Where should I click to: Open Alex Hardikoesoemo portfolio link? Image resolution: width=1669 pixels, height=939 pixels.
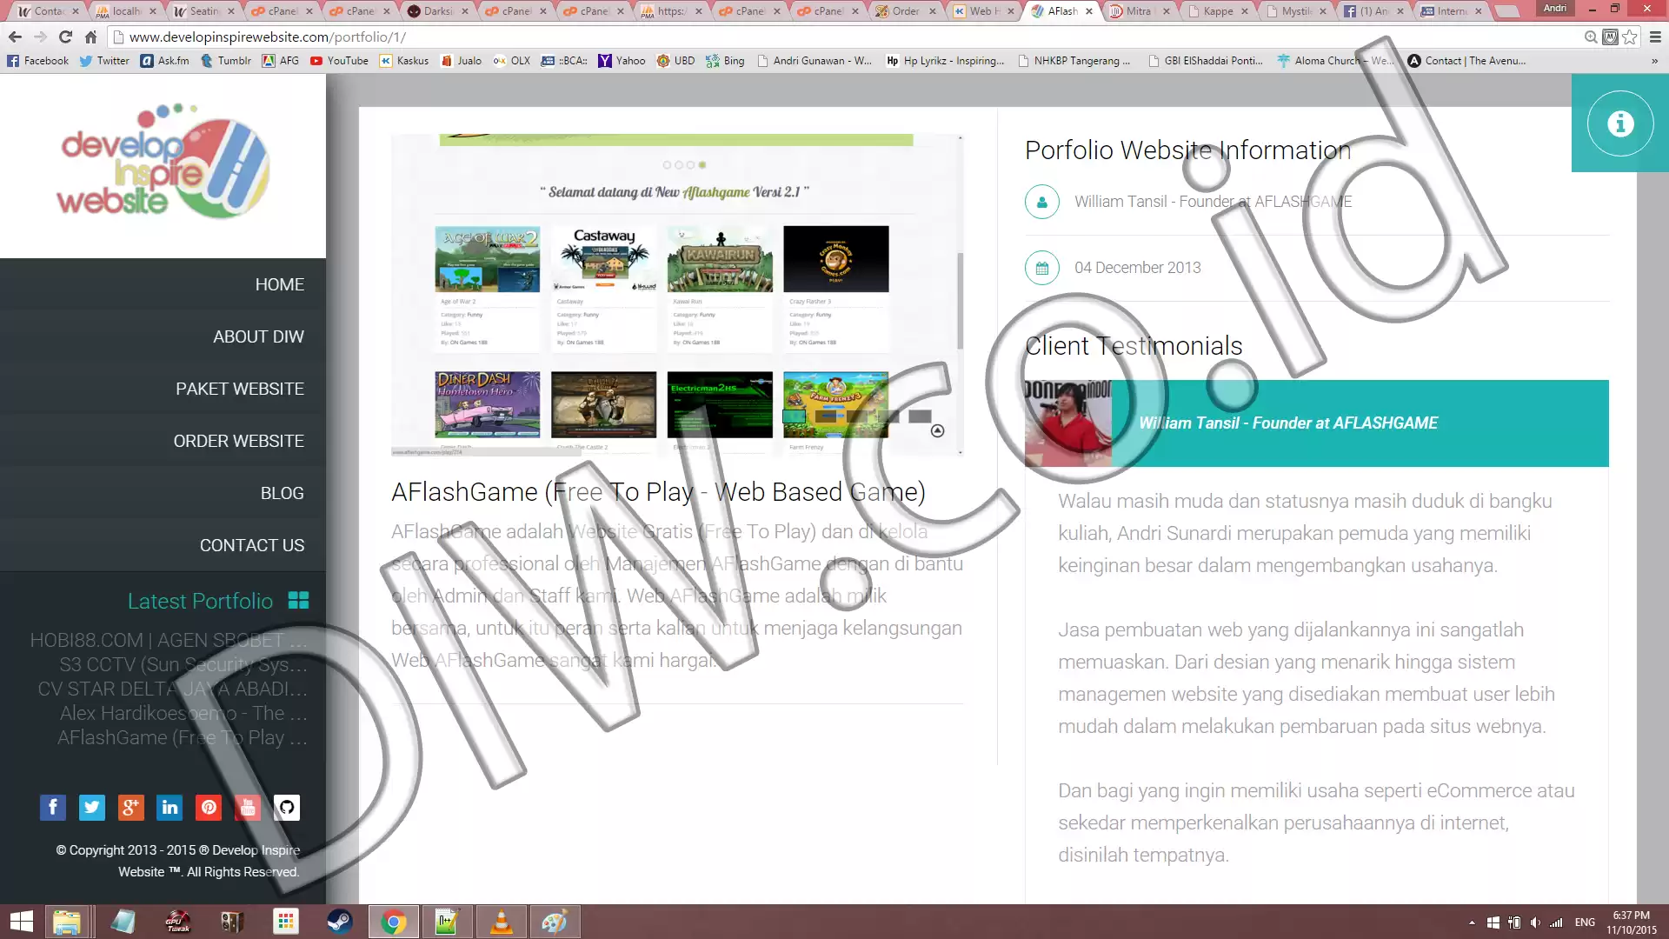[x=183, y=713]
